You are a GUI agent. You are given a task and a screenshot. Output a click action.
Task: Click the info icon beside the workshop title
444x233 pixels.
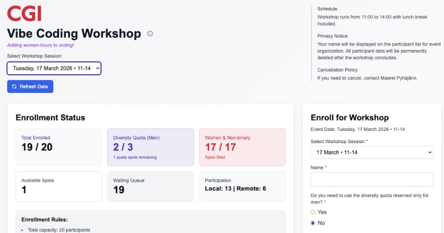tap(150, 34)
